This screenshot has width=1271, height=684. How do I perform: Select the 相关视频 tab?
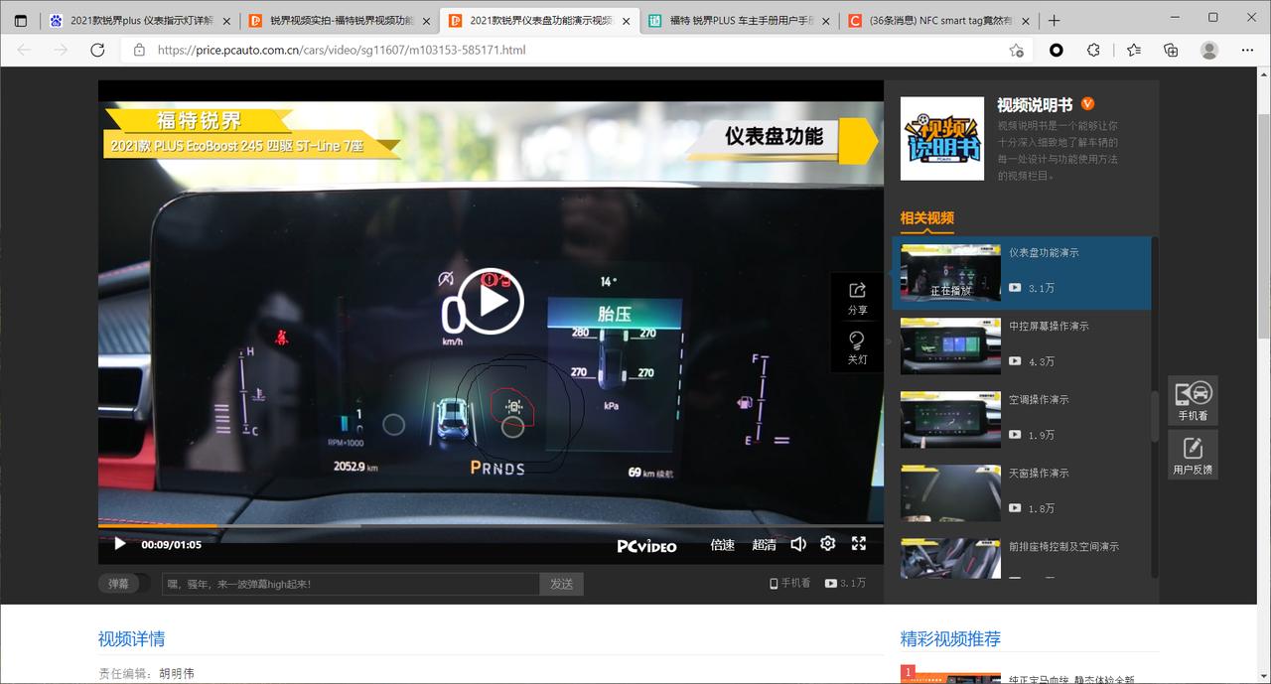click(926, 218)
